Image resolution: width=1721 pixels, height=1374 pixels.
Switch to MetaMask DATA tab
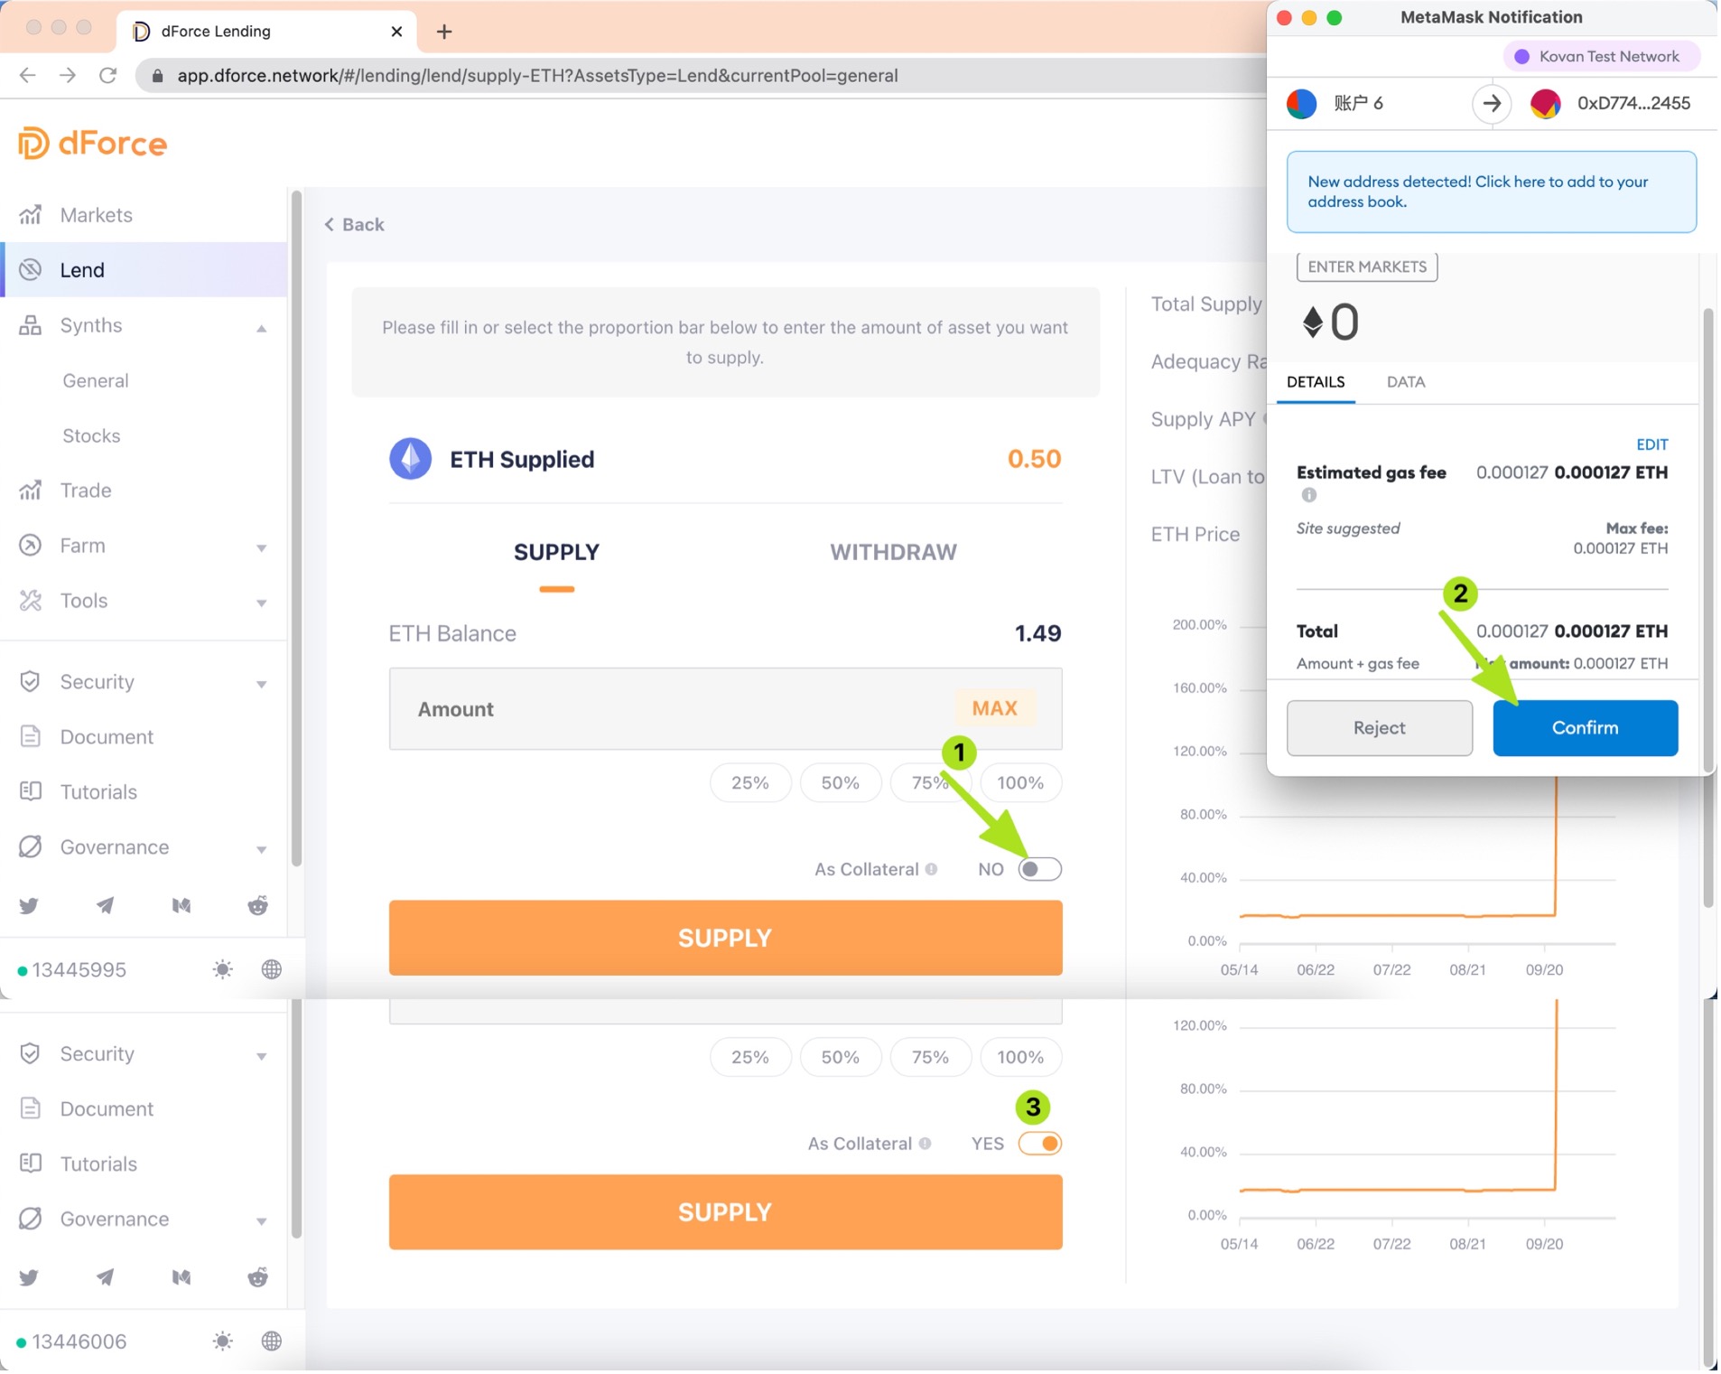point(1407,383)
